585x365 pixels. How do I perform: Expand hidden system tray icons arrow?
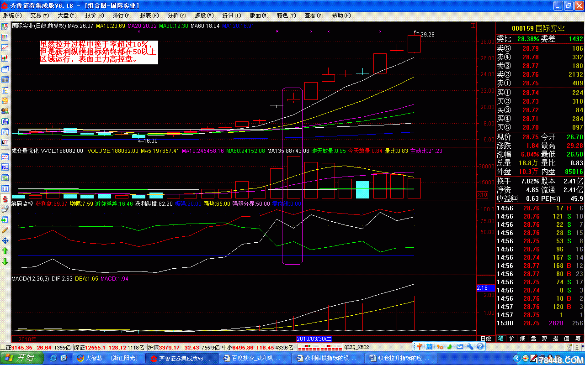tap(517, 358)
